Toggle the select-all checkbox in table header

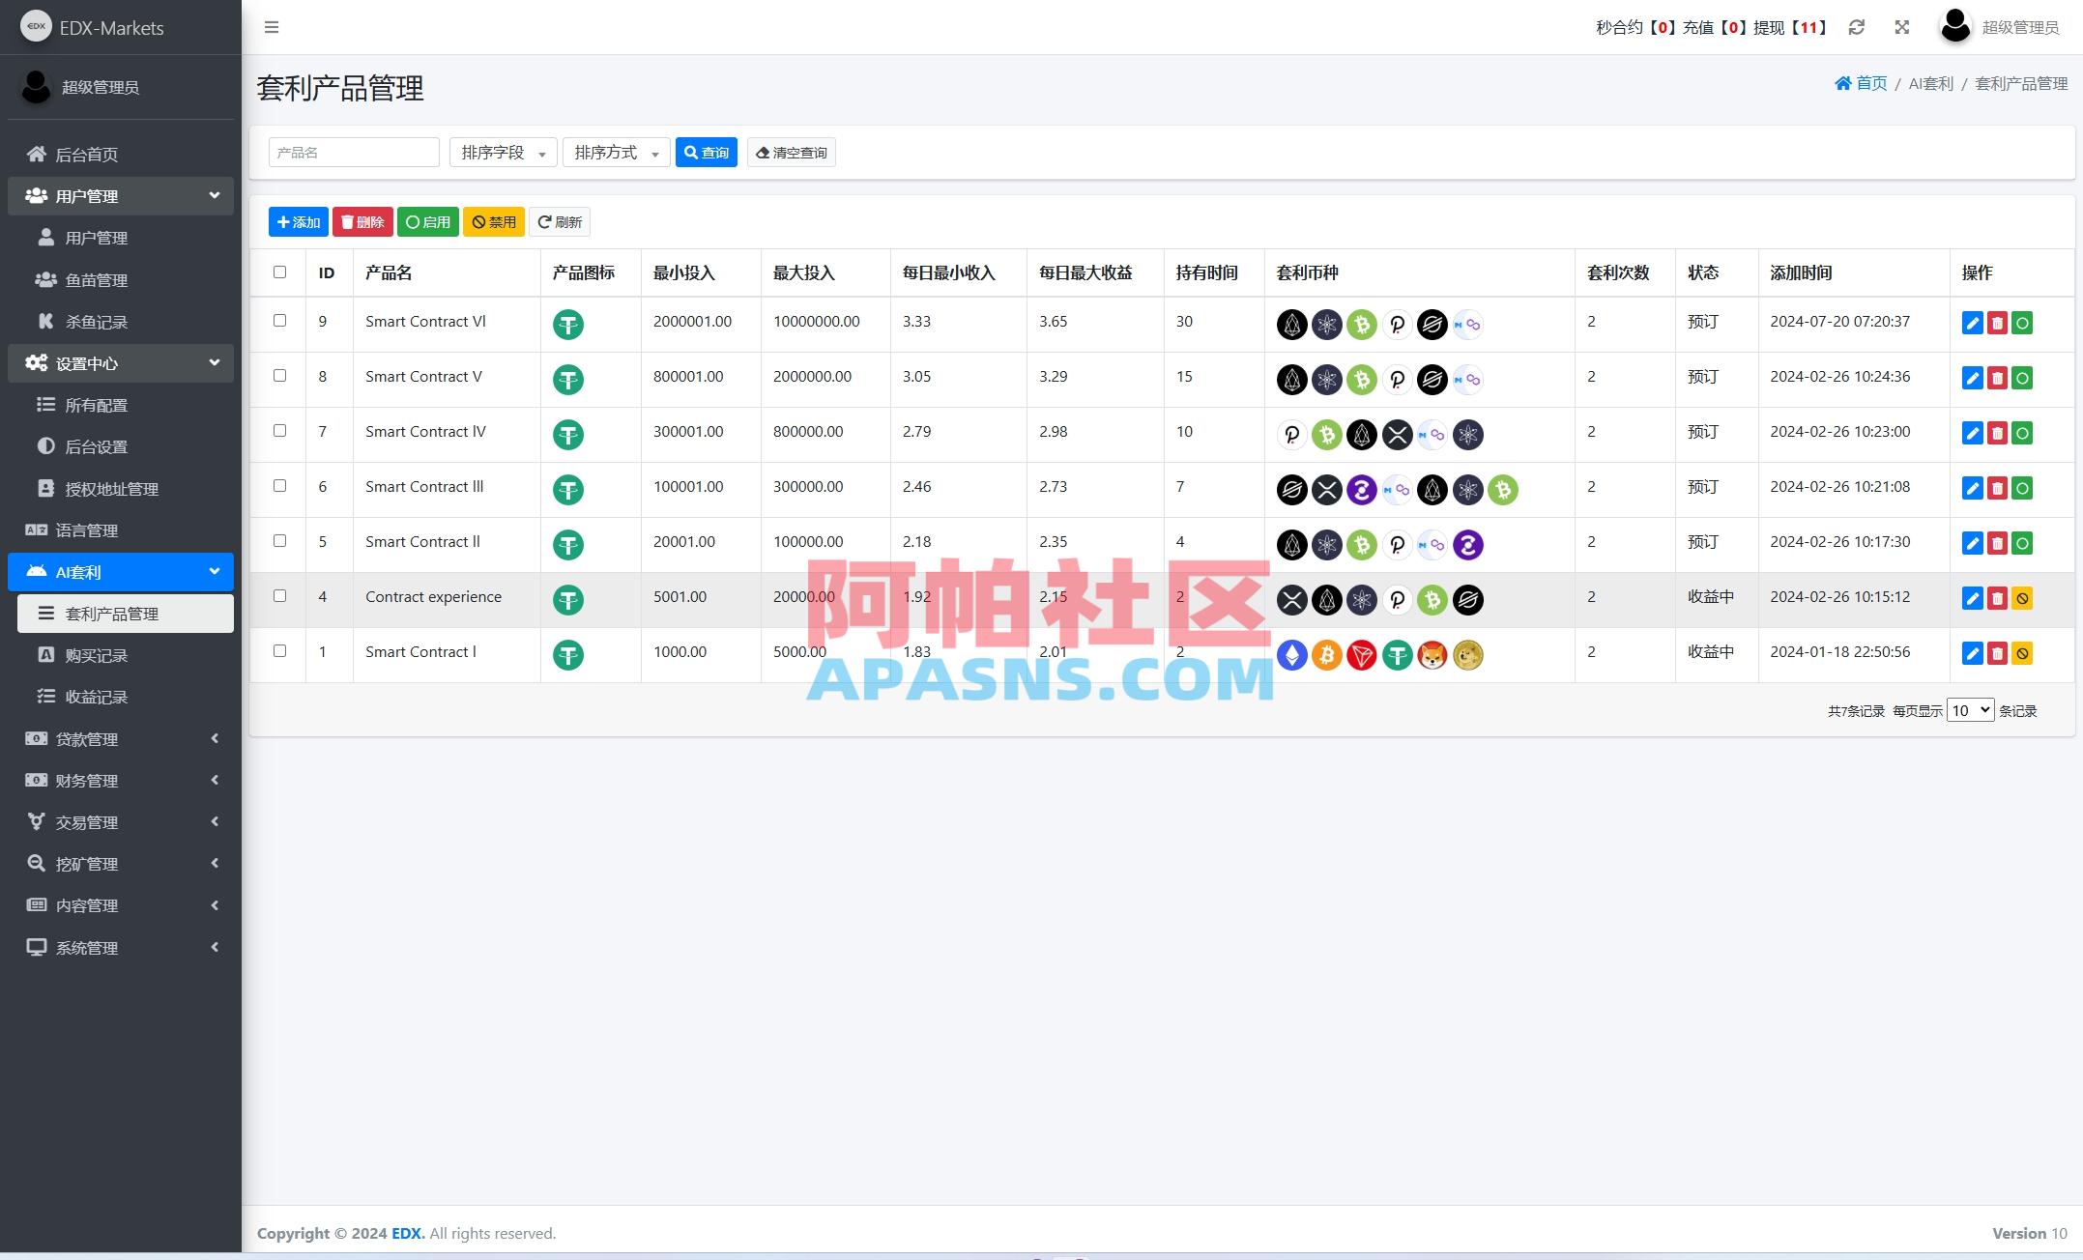279,272
